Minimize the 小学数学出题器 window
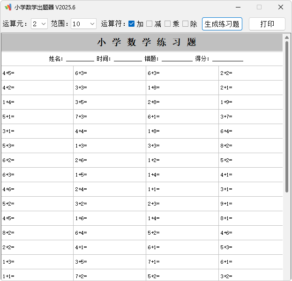 [x=238, y=7]
